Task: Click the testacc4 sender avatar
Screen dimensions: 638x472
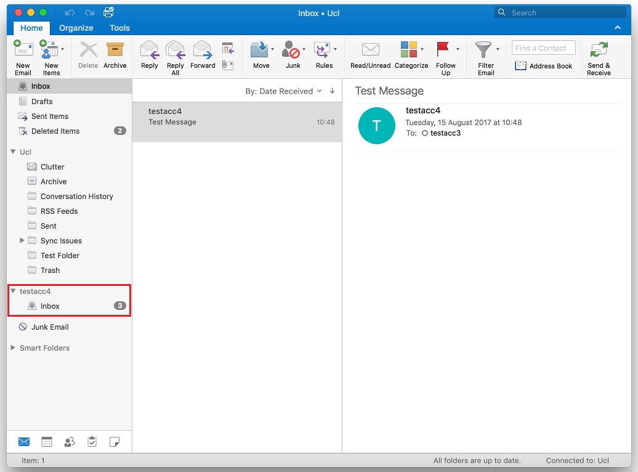Action: (x=376, y=126)
